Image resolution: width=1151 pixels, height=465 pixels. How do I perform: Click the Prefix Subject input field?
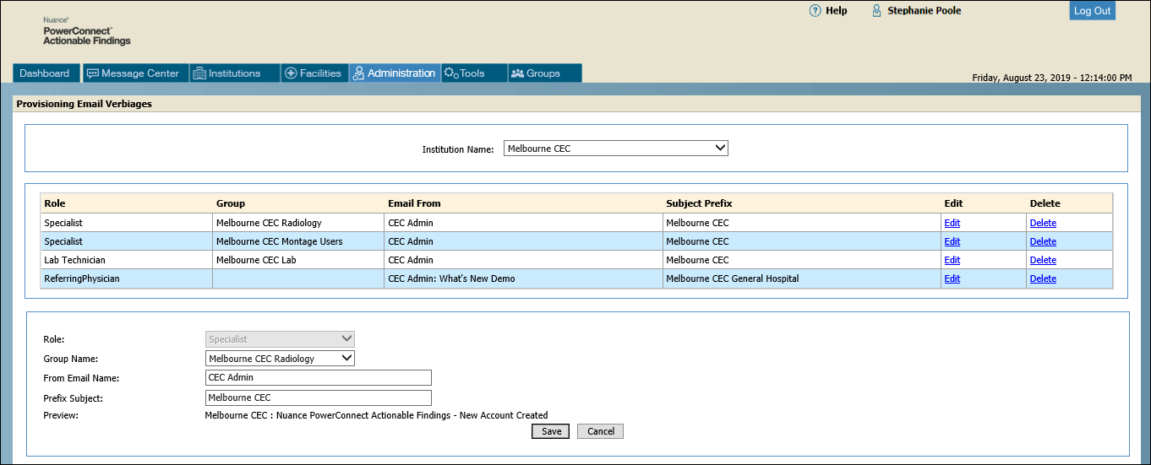point(319,397)
